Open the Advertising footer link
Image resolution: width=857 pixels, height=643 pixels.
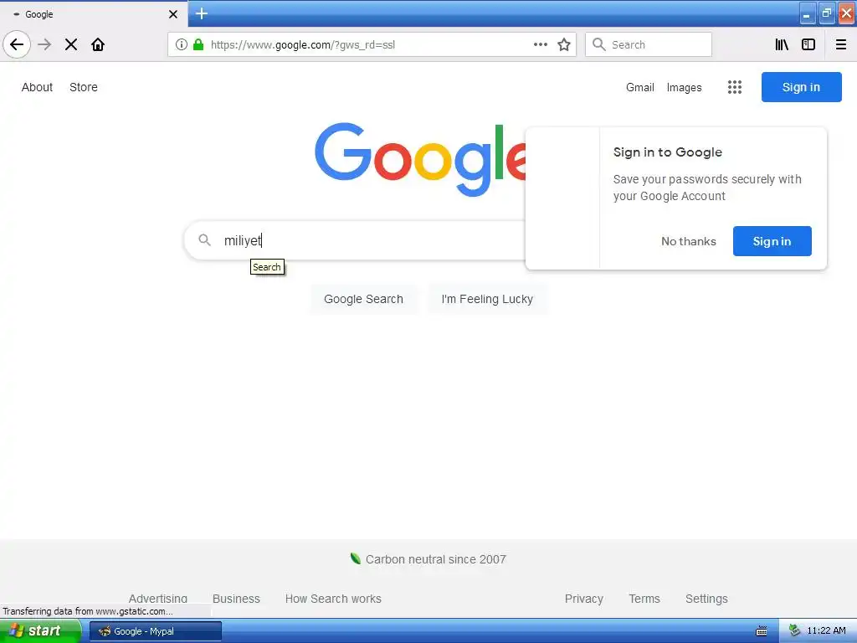[158, 598]
